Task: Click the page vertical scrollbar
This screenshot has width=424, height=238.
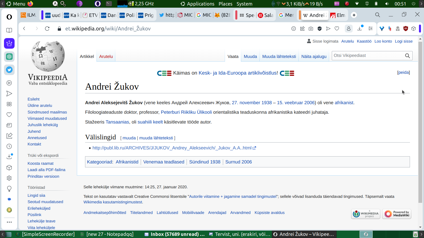Action: [420, 122]
